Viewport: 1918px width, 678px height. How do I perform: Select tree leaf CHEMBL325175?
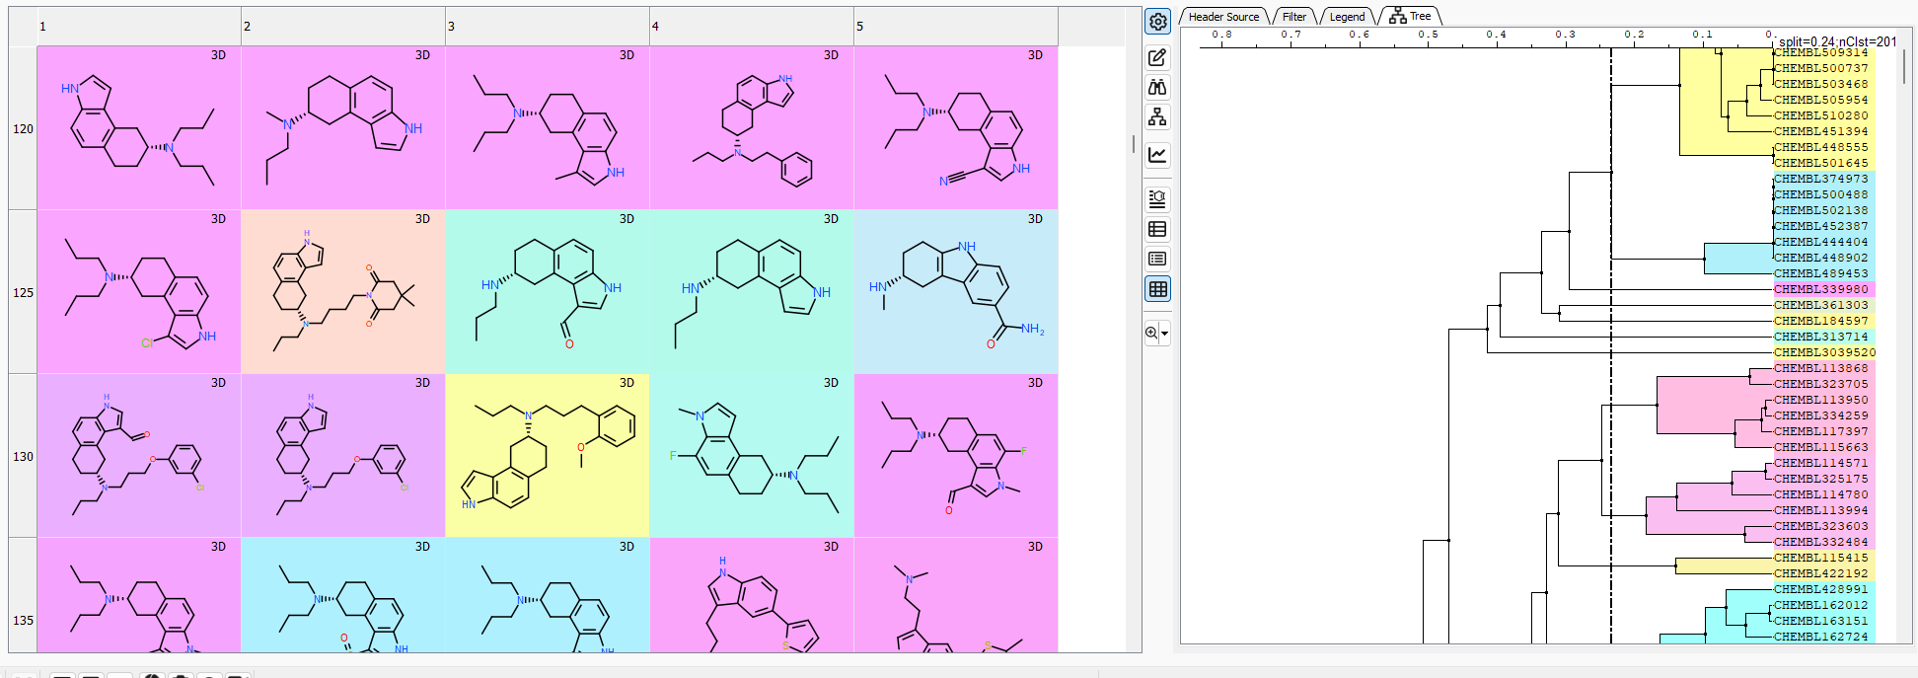click(1820, 479)
